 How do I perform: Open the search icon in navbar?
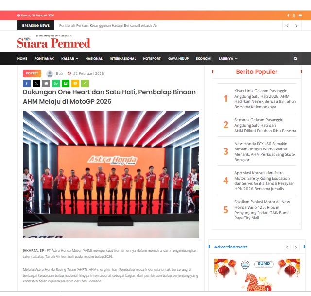[x=295, y=59]
